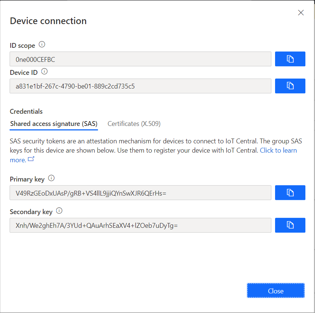
Task: Show info tooltip for Secondary key
Action: coord(59,211)
